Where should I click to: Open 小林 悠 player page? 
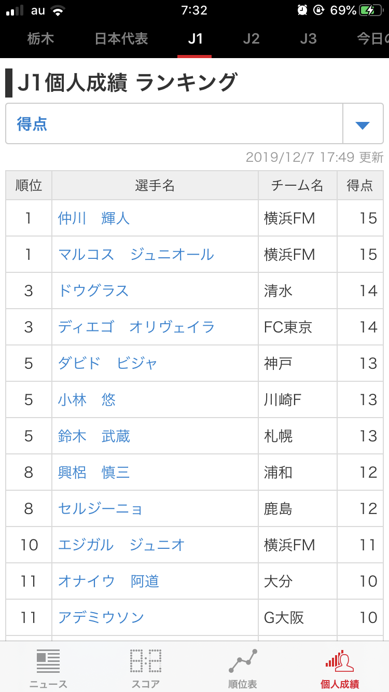tap(87, 400)
